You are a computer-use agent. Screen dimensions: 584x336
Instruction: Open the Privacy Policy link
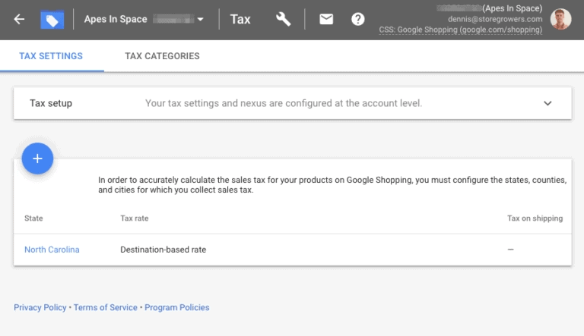pyautogui.click(x=40, y=307)
